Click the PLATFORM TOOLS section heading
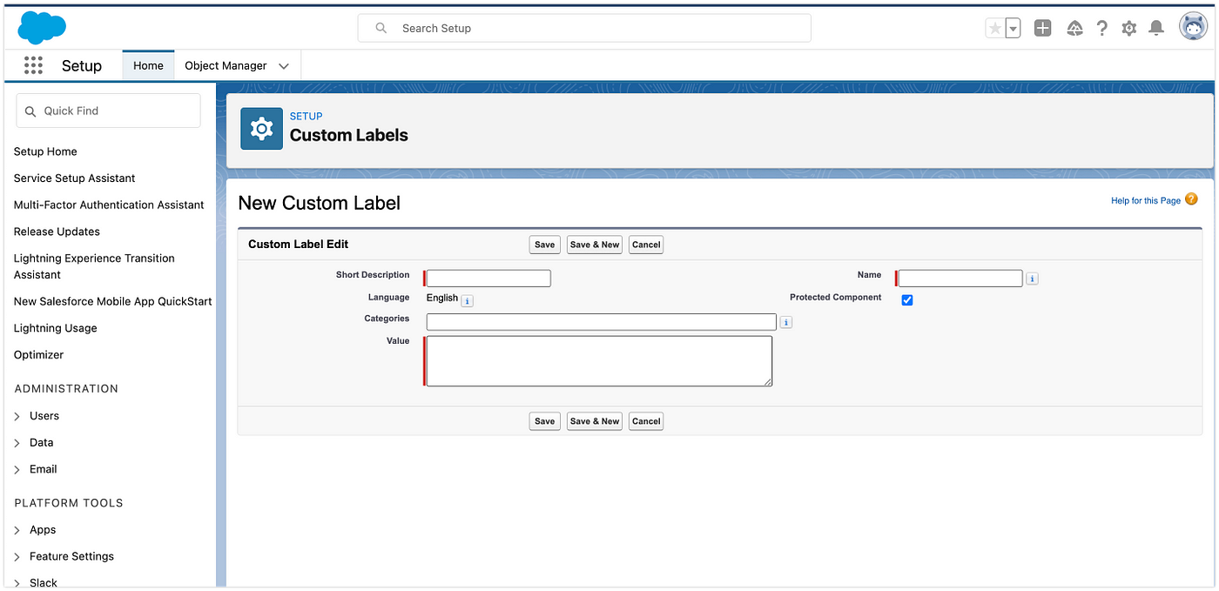Viewport: 1219px width, 591px height. point(69,503)
